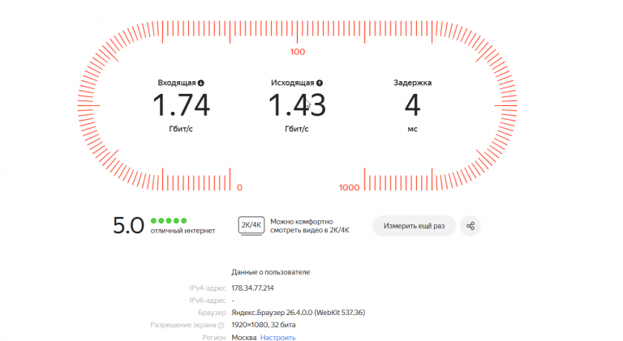Click the IPv4-адрес field label

point(208,288)
